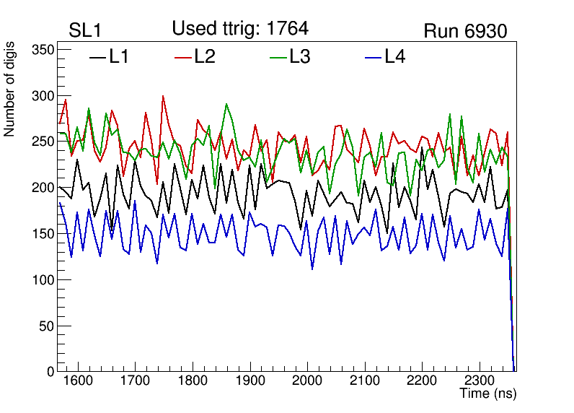This screenshot has width=574, height=413.
Task: Click the 200 tick label on y-axis
Action: click(x=45, y=188)
